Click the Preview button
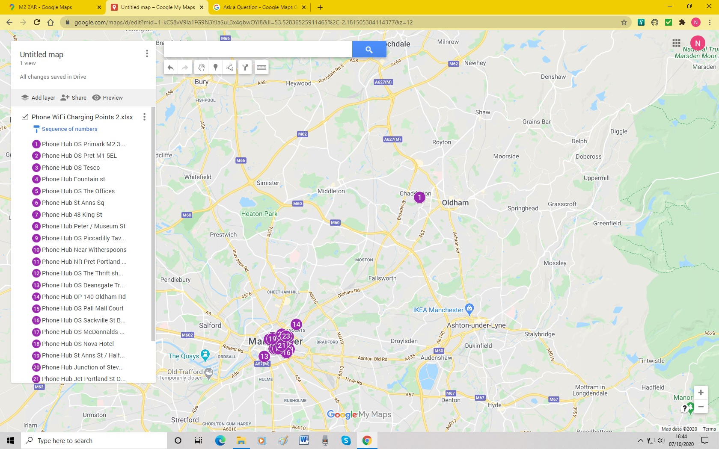The width and height of the screenshot is (719, 449). point(108,97)
